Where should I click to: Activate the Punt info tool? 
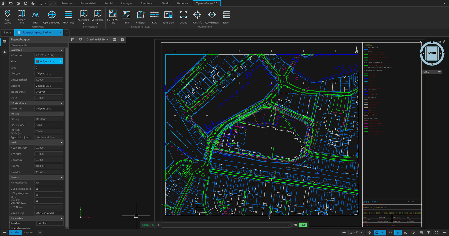[x=197, y=17]
